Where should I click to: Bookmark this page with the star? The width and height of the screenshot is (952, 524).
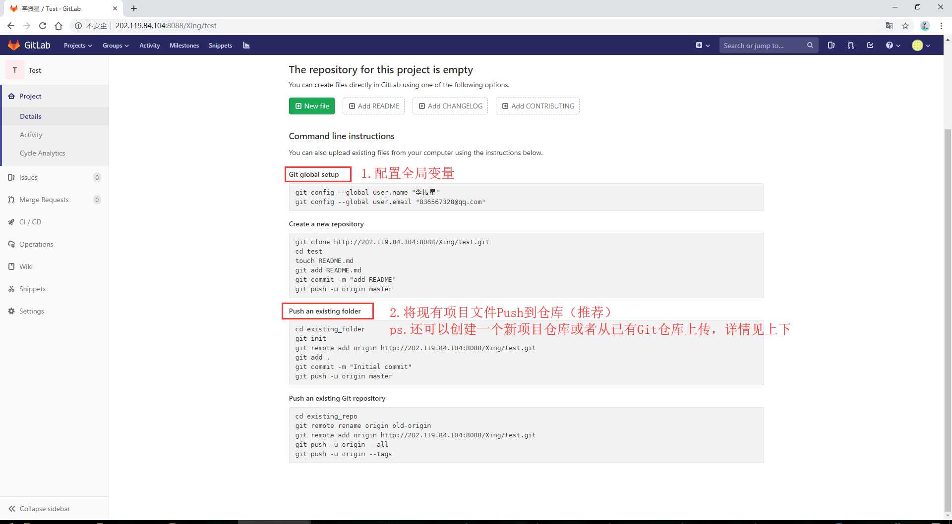click(905, 26)
